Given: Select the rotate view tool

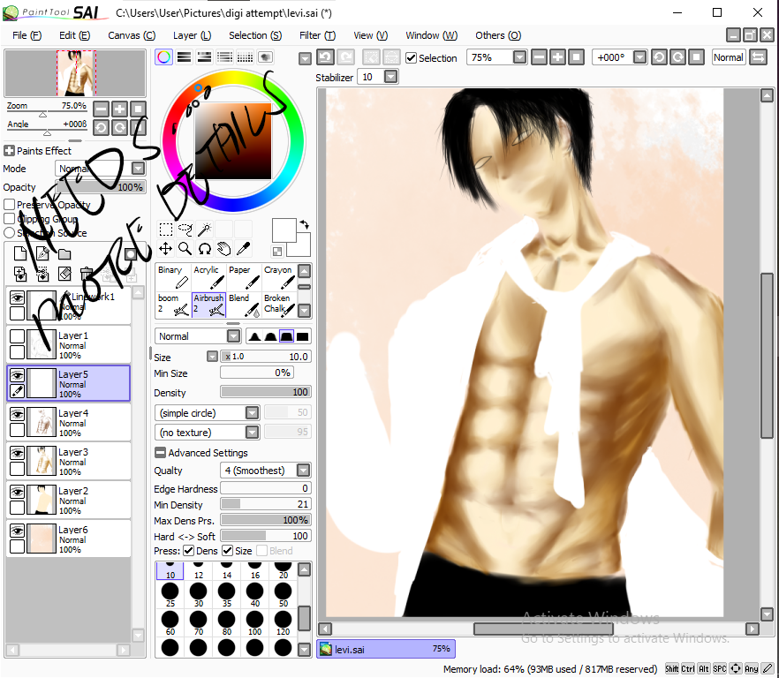Looking at the screenshot, I should click(205, 249).
